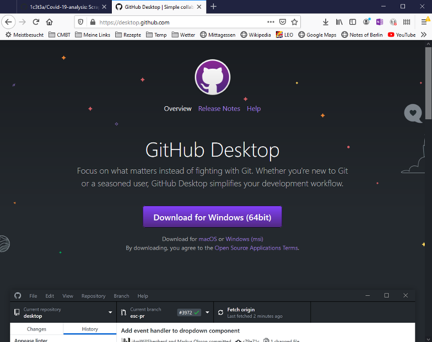Screen dimensions: 432x342
Task: Click the OneNote extension icon
Action: pos(380,22)
